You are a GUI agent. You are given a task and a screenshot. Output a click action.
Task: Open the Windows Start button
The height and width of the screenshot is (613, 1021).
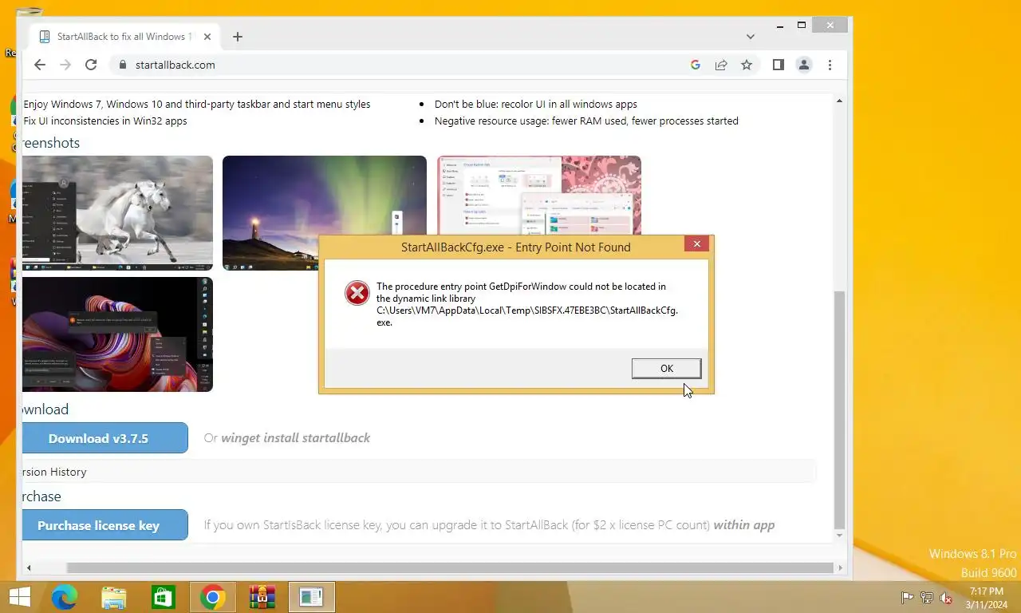tap(19, 597)
